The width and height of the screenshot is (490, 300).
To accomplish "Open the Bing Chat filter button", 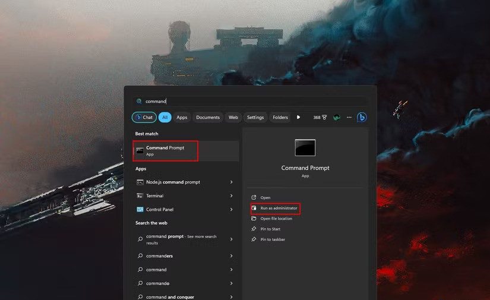I will pyautogui.click(x=144, y=118).
